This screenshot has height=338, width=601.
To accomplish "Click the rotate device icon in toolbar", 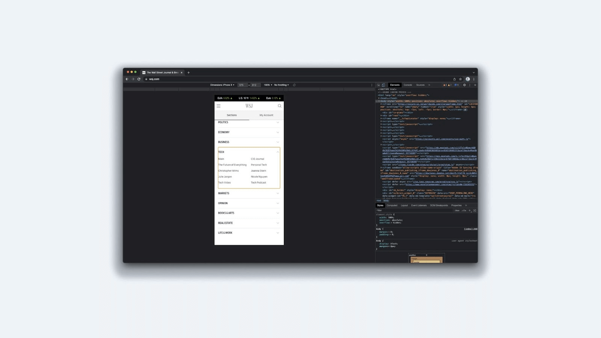I will (294, 85).
